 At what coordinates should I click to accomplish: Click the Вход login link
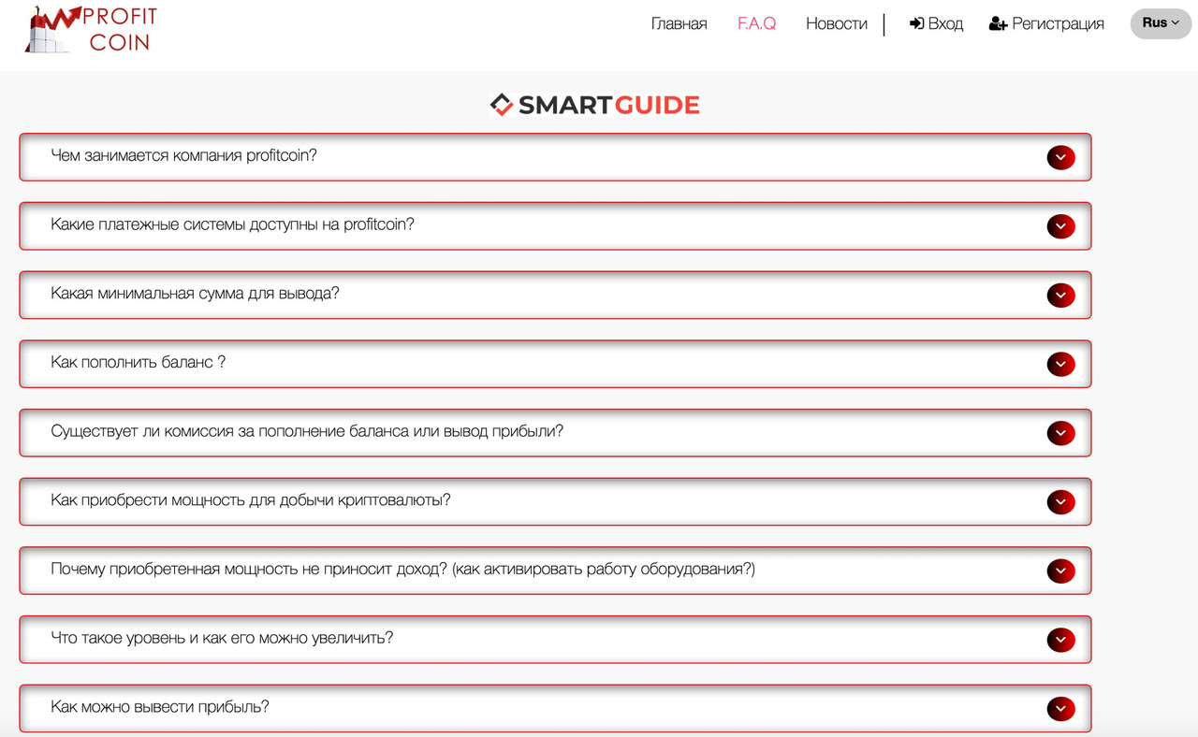[x=936, y=23]
